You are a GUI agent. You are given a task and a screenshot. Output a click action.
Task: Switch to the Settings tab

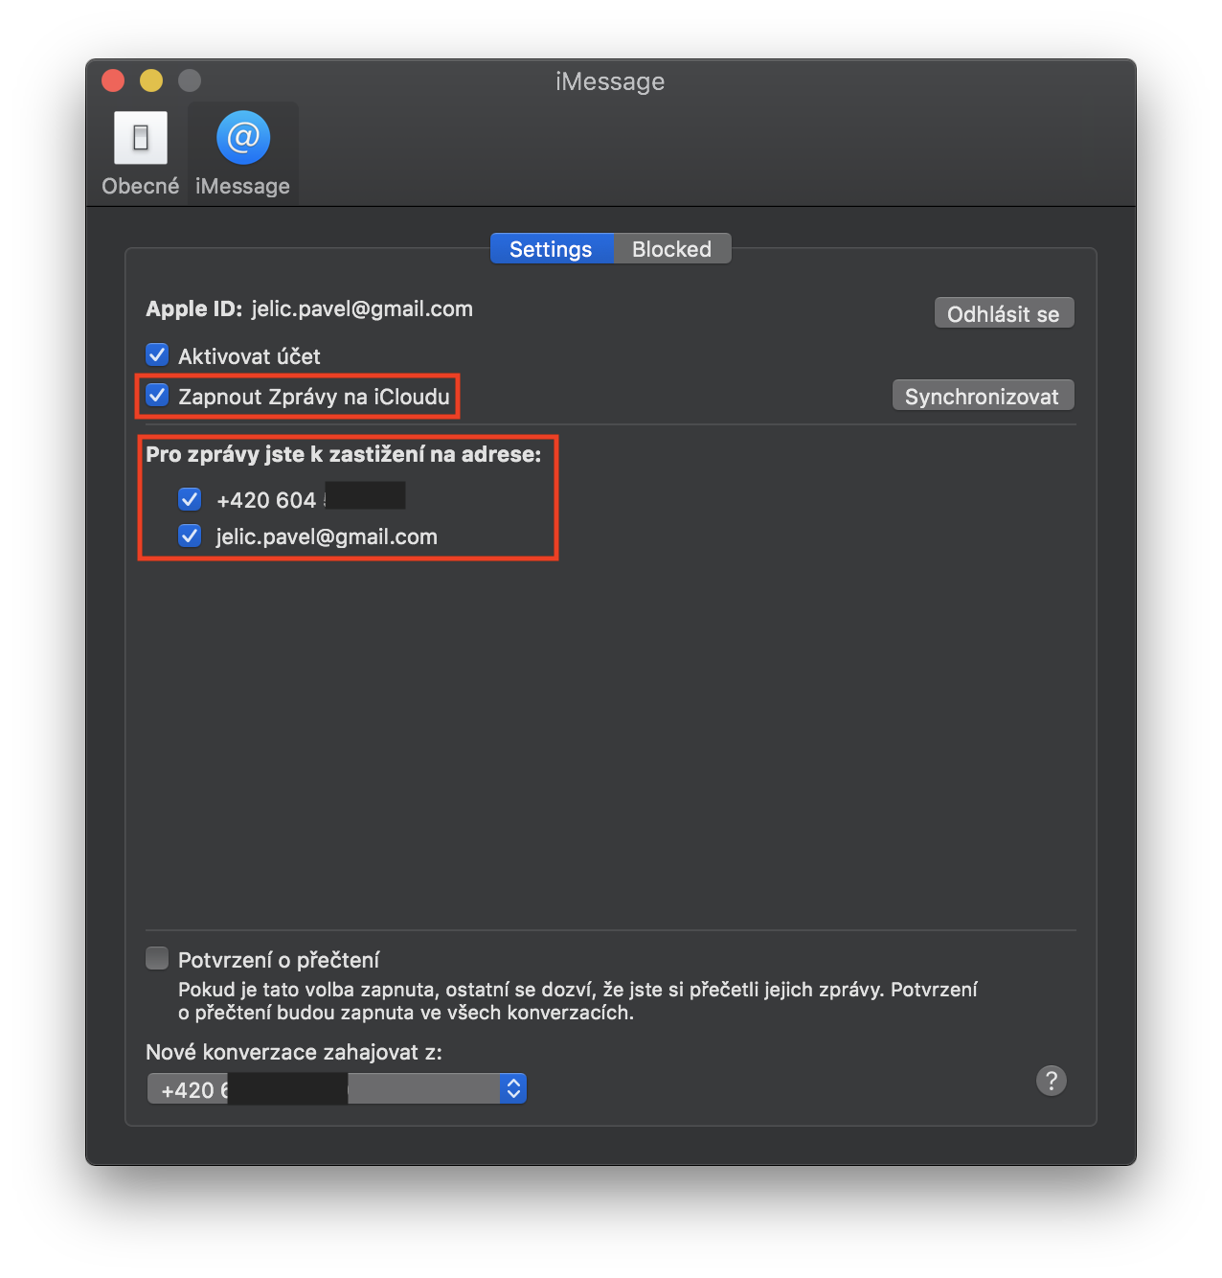point(551,249)
